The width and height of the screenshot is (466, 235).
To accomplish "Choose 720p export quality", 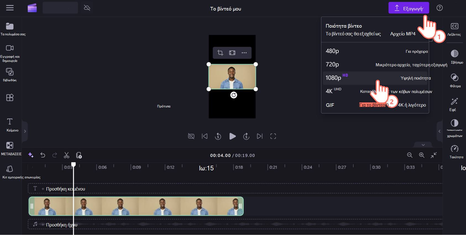I will tap(375, 65).
